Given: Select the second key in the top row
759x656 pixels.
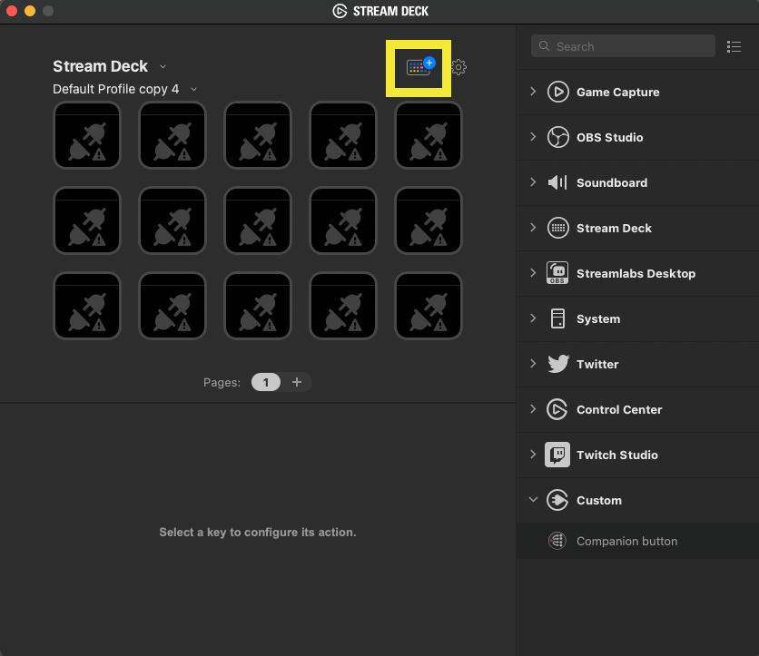Looking at the screenshot, I should tap(172, 135).
